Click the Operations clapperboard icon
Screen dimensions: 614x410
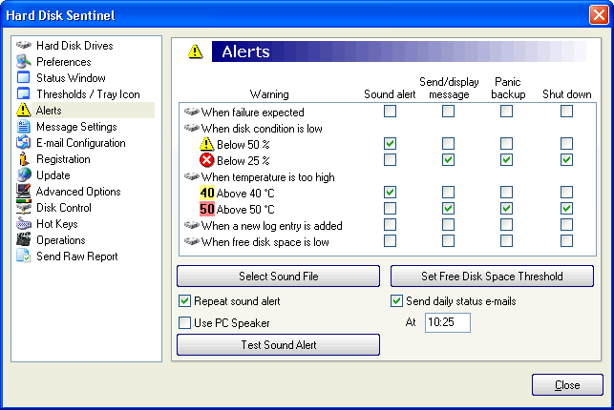(x=24, y=239)
